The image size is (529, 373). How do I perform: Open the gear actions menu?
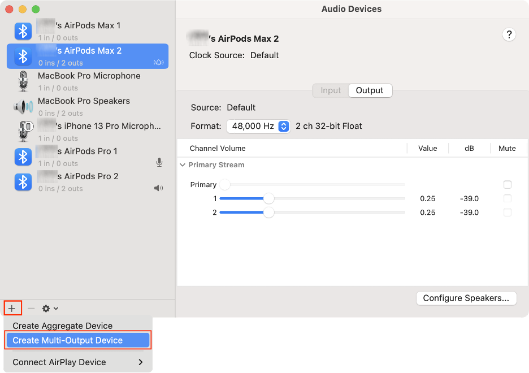(x=50, y=308)
